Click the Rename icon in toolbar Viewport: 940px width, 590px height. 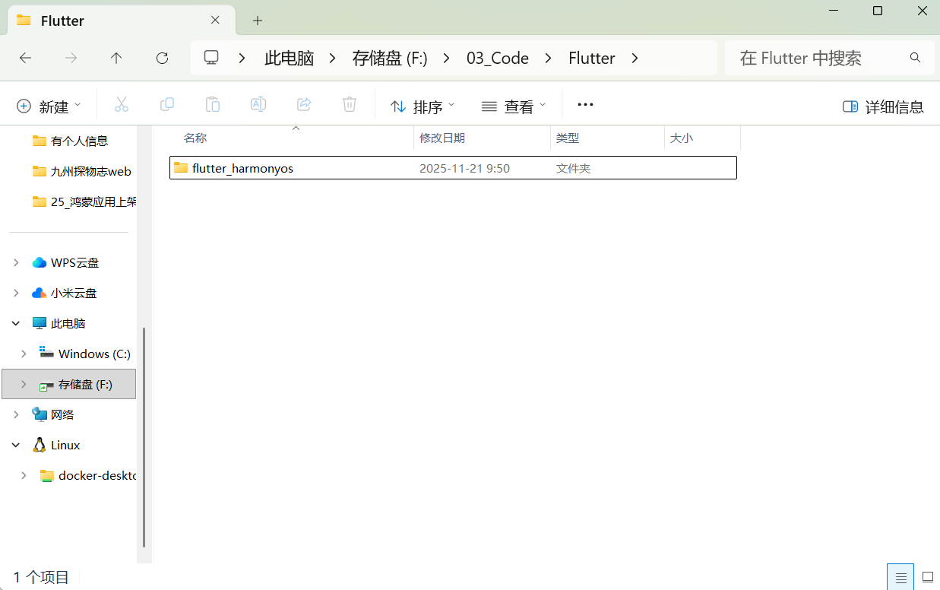point(258,105)
